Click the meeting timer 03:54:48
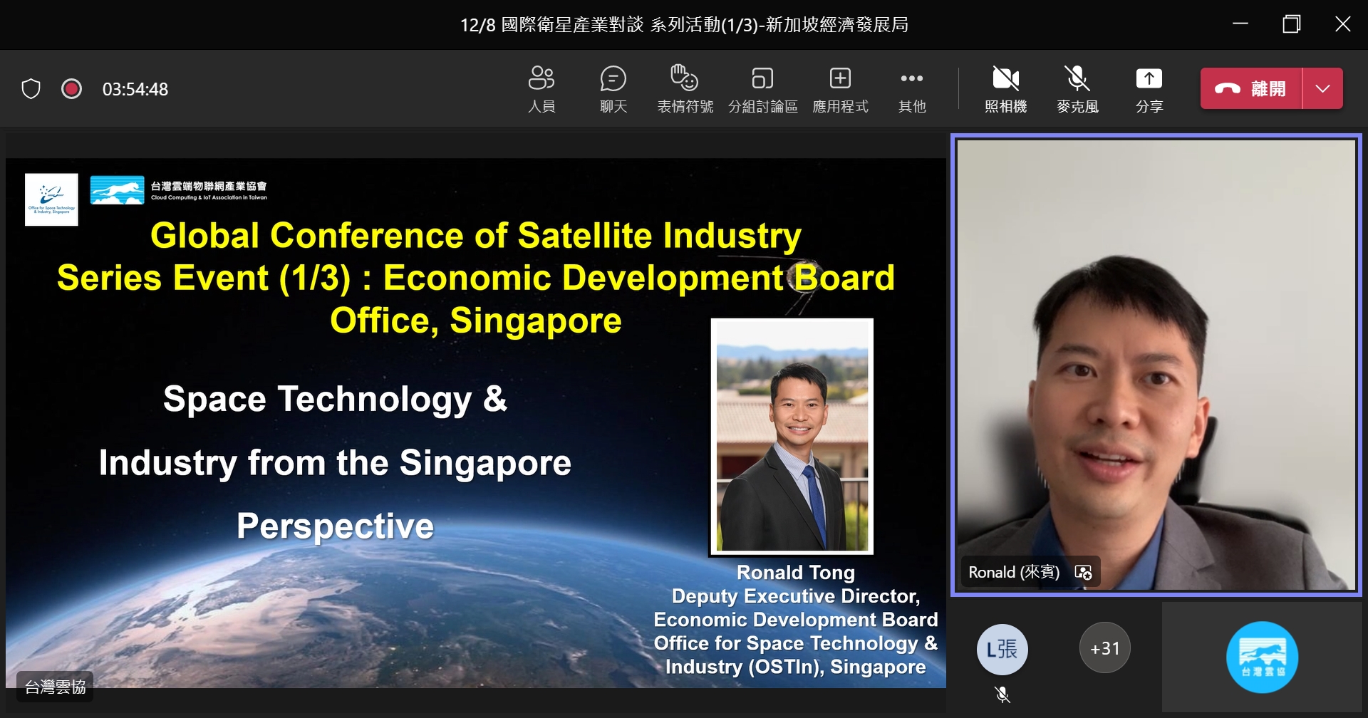 135,89
